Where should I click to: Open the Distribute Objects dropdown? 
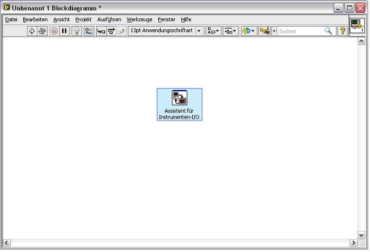231,31
